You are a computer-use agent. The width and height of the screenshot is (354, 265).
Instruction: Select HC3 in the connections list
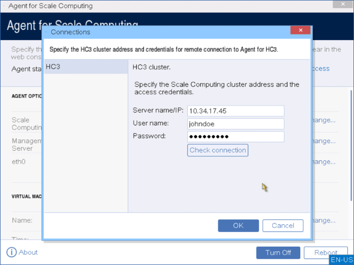[86, 67]
